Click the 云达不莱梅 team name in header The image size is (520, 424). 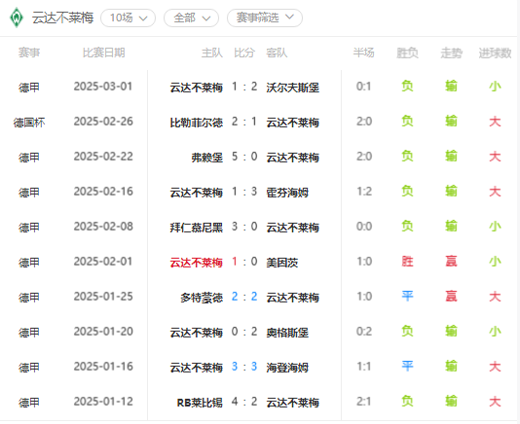click(x=62, y=18)
